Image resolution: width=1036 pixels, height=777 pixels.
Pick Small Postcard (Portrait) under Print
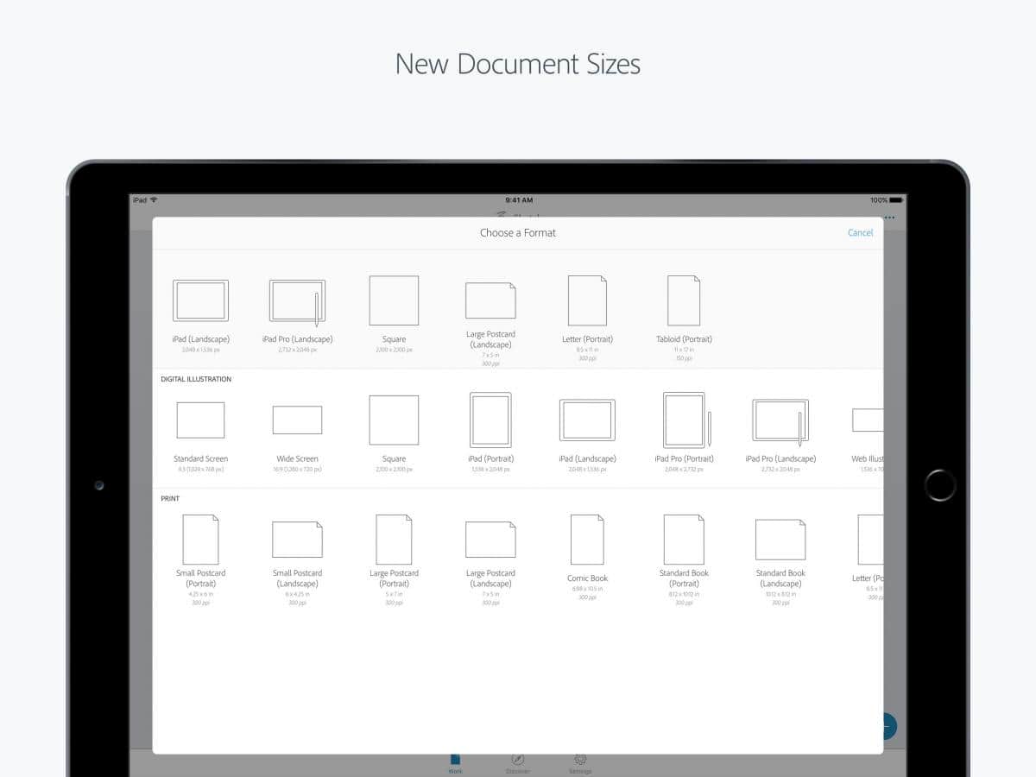click(200, 540)
